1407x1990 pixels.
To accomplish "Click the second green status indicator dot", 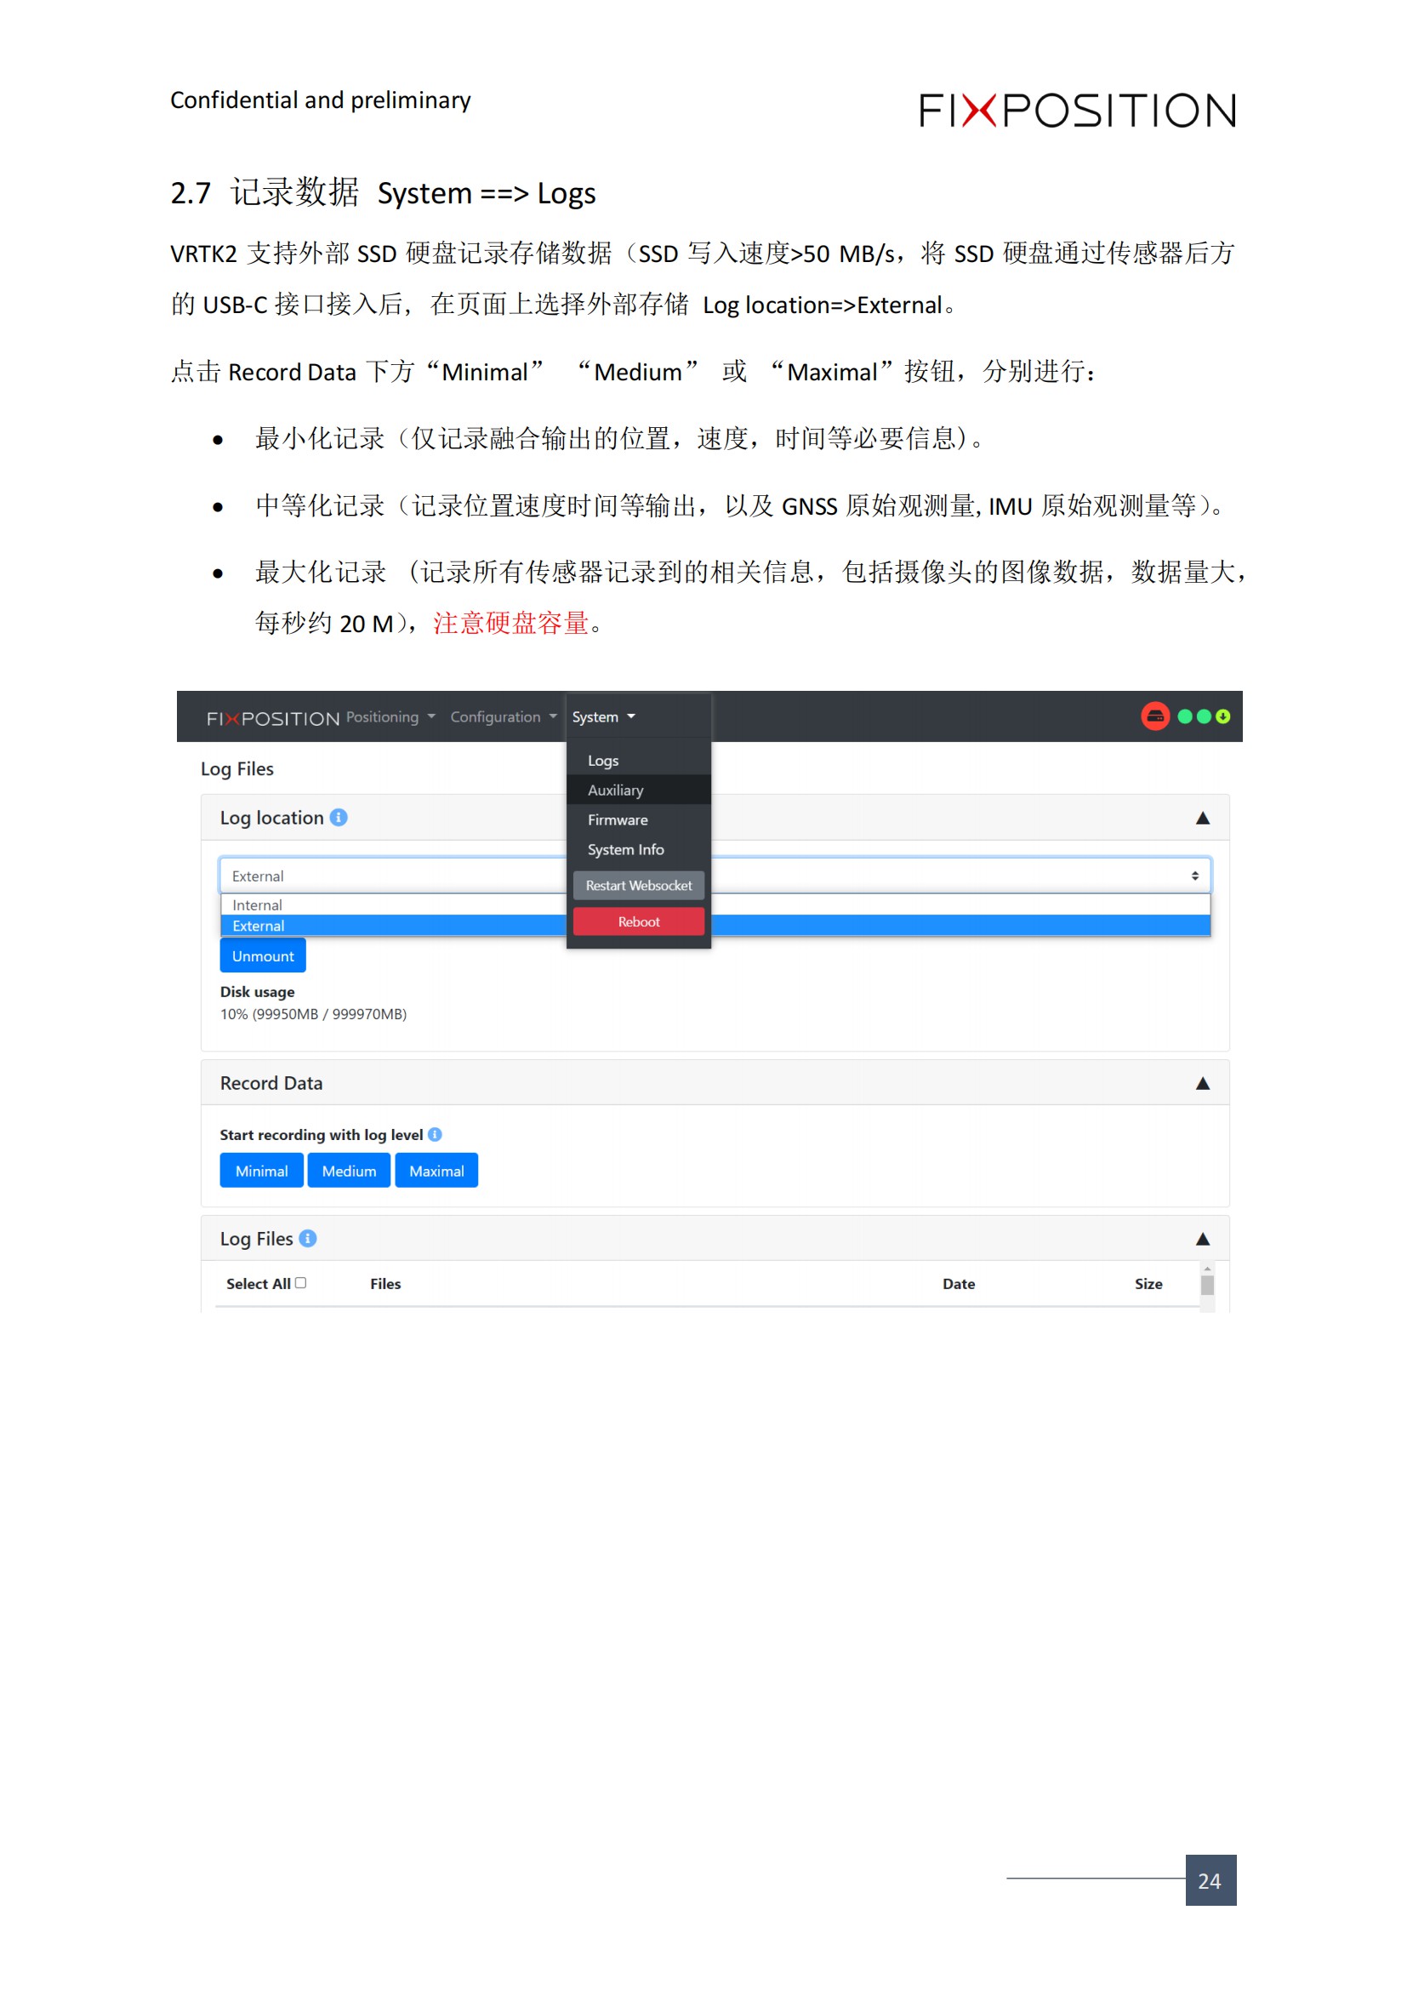I will [1204, 716].
